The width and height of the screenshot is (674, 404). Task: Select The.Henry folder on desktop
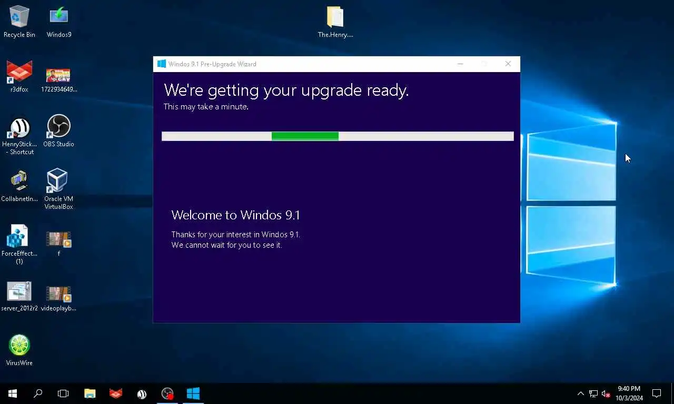pos(335,22)
